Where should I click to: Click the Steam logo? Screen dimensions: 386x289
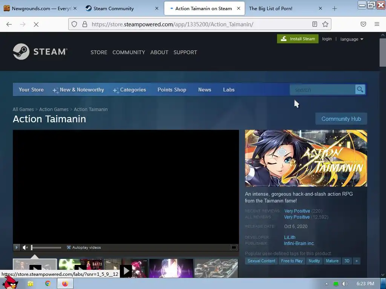click(40, 52)
